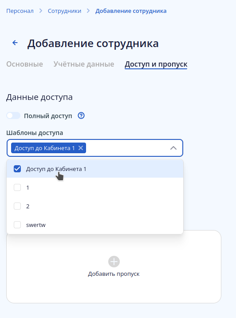The width and height of the screenshot is (236, 318).
Task: Toggle the Полный доступ switch
Action: (13, 115)
